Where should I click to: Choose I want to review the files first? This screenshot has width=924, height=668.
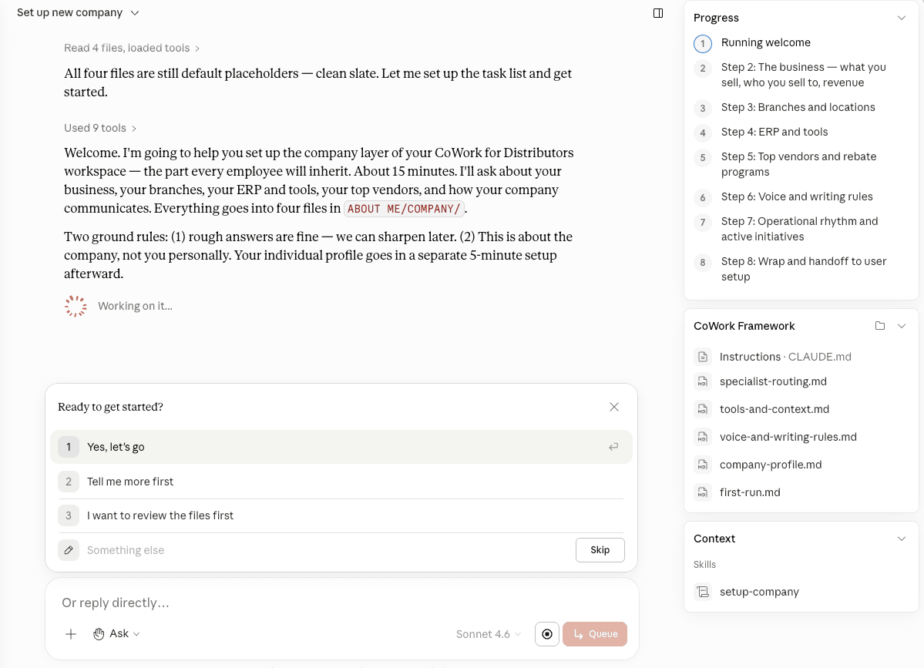[341, 515]
